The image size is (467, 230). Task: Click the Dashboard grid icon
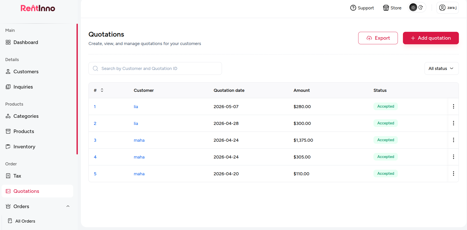tap(8, 42)
